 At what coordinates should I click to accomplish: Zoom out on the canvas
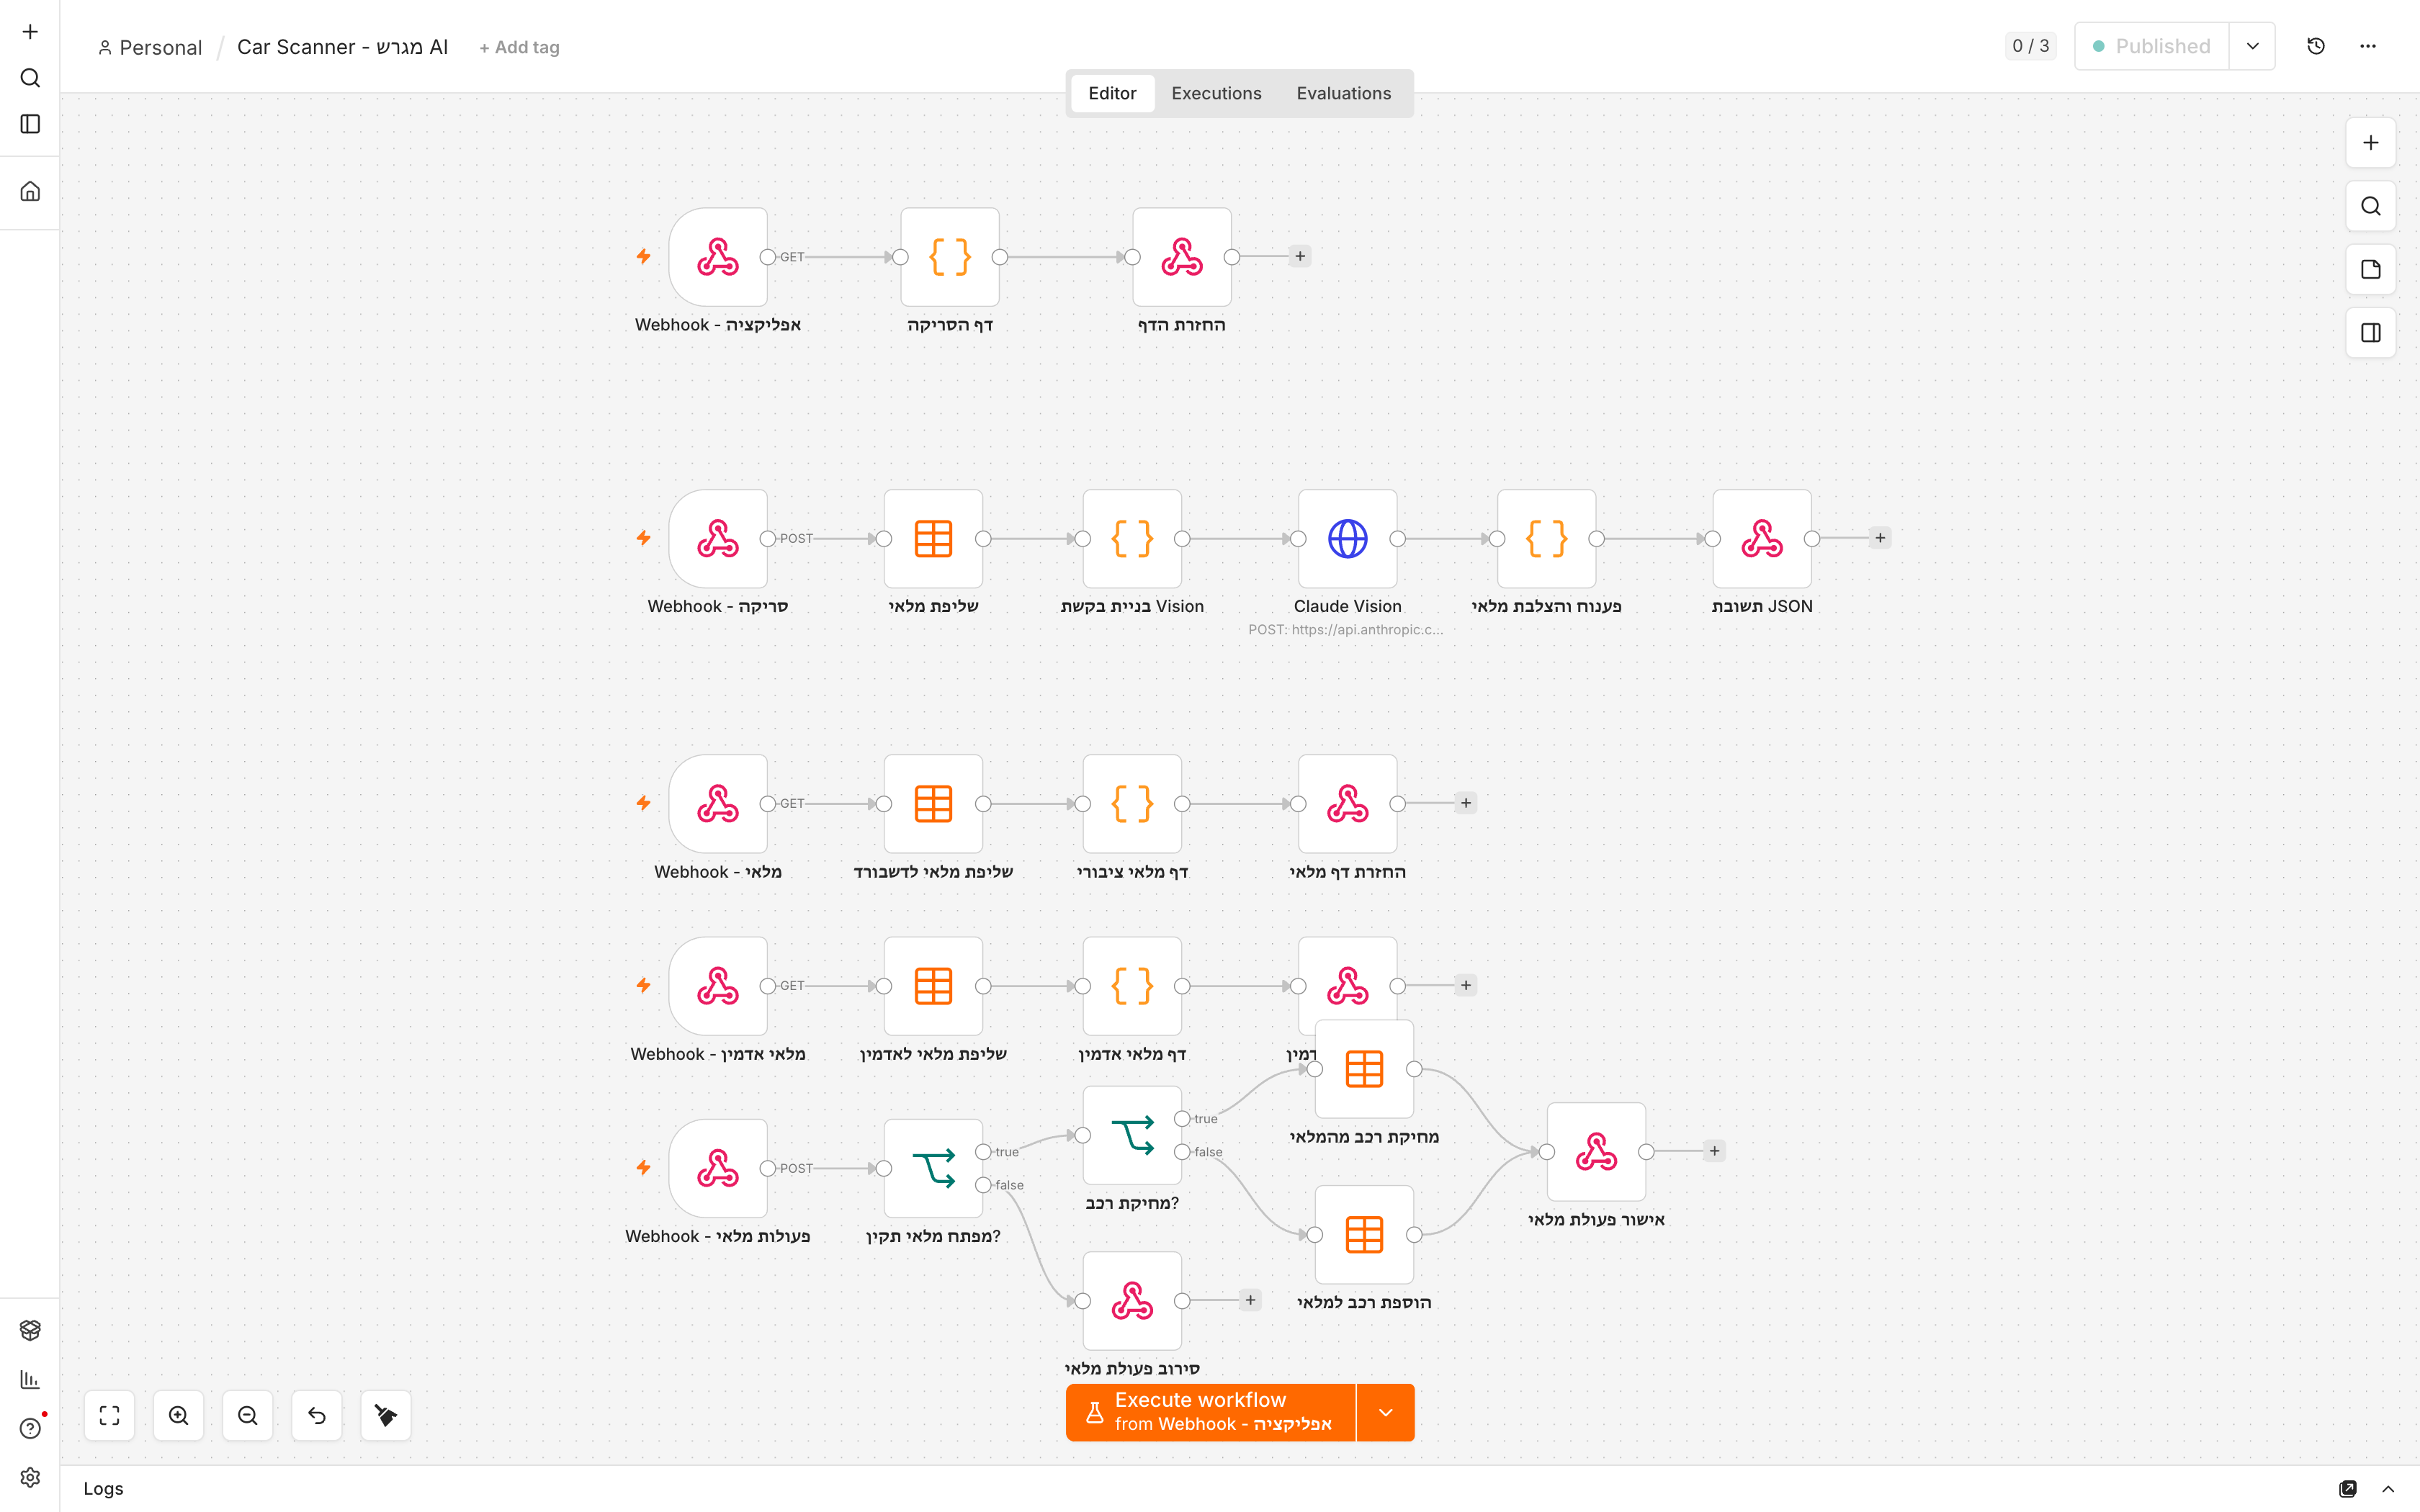click(x=247, y=1415)
